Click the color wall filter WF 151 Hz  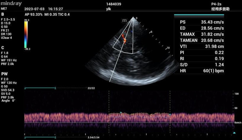pyautogui.click(x=9, y=60)
